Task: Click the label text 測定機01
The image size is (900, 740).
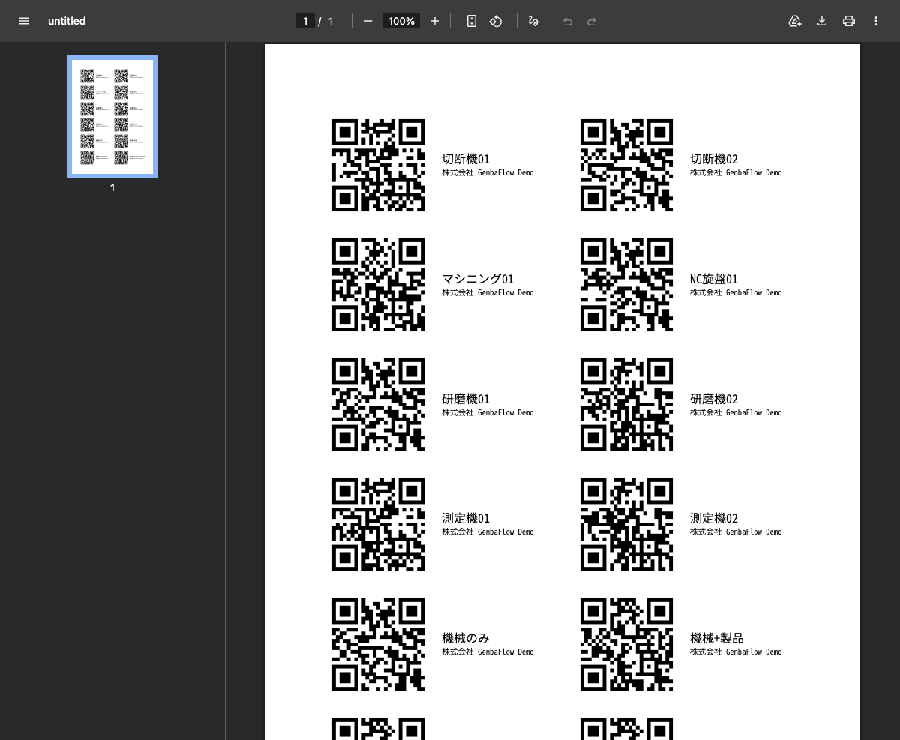Action: (466, 518)
